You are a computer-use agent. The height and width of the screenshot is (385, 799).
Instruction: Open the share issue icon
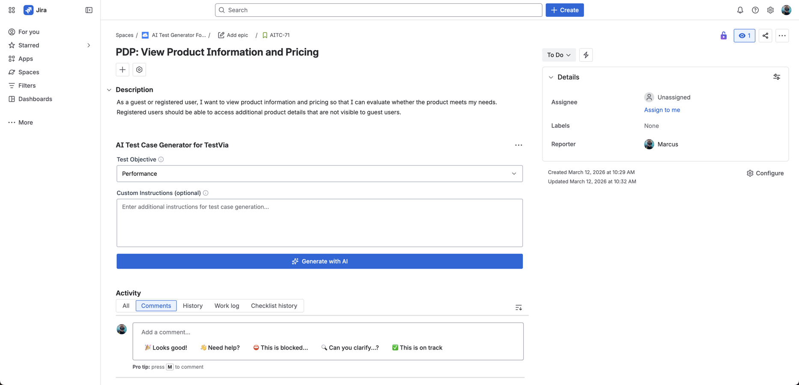765,36
